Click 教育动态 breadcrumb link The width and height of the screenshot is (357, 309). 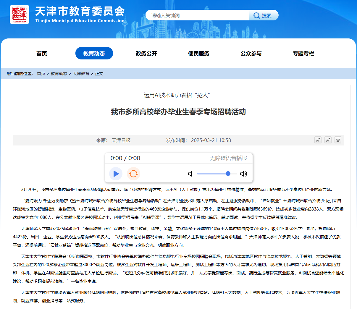point(59,74)
